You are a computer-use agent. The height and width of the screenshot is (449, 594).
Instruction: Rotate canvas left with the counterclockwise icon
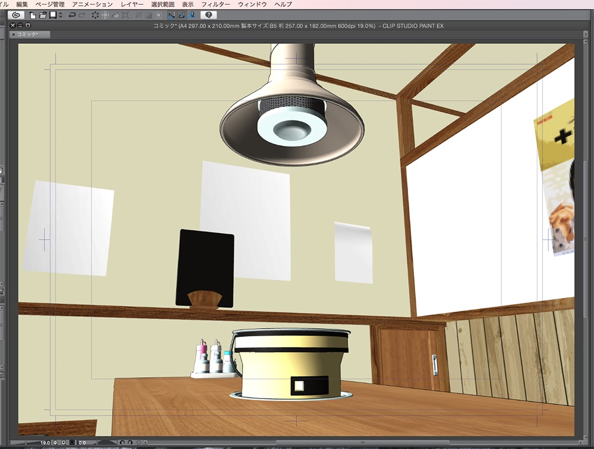[x=122, y=442]
